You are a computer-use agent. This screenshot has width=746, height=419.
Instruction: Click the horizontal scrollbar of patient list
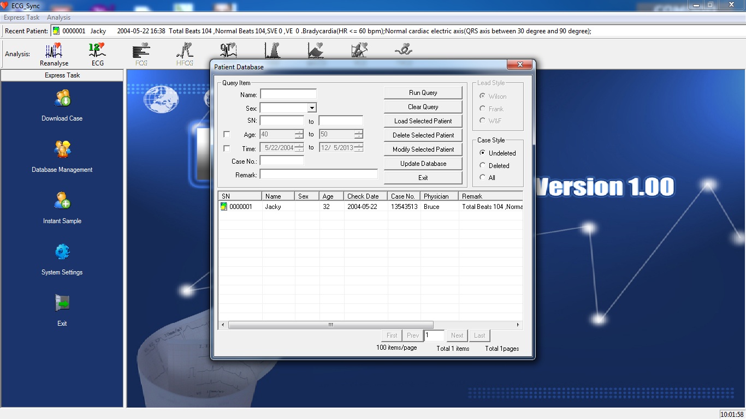point(330,325)
